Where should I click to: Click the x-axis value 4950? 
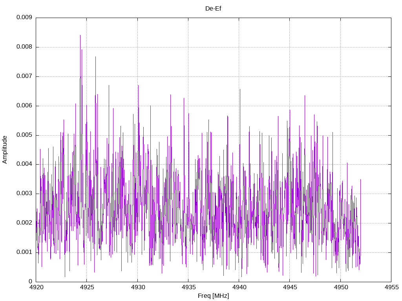341,287
